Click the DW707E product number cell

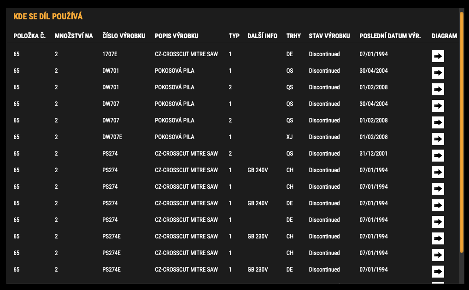point(112,137)
